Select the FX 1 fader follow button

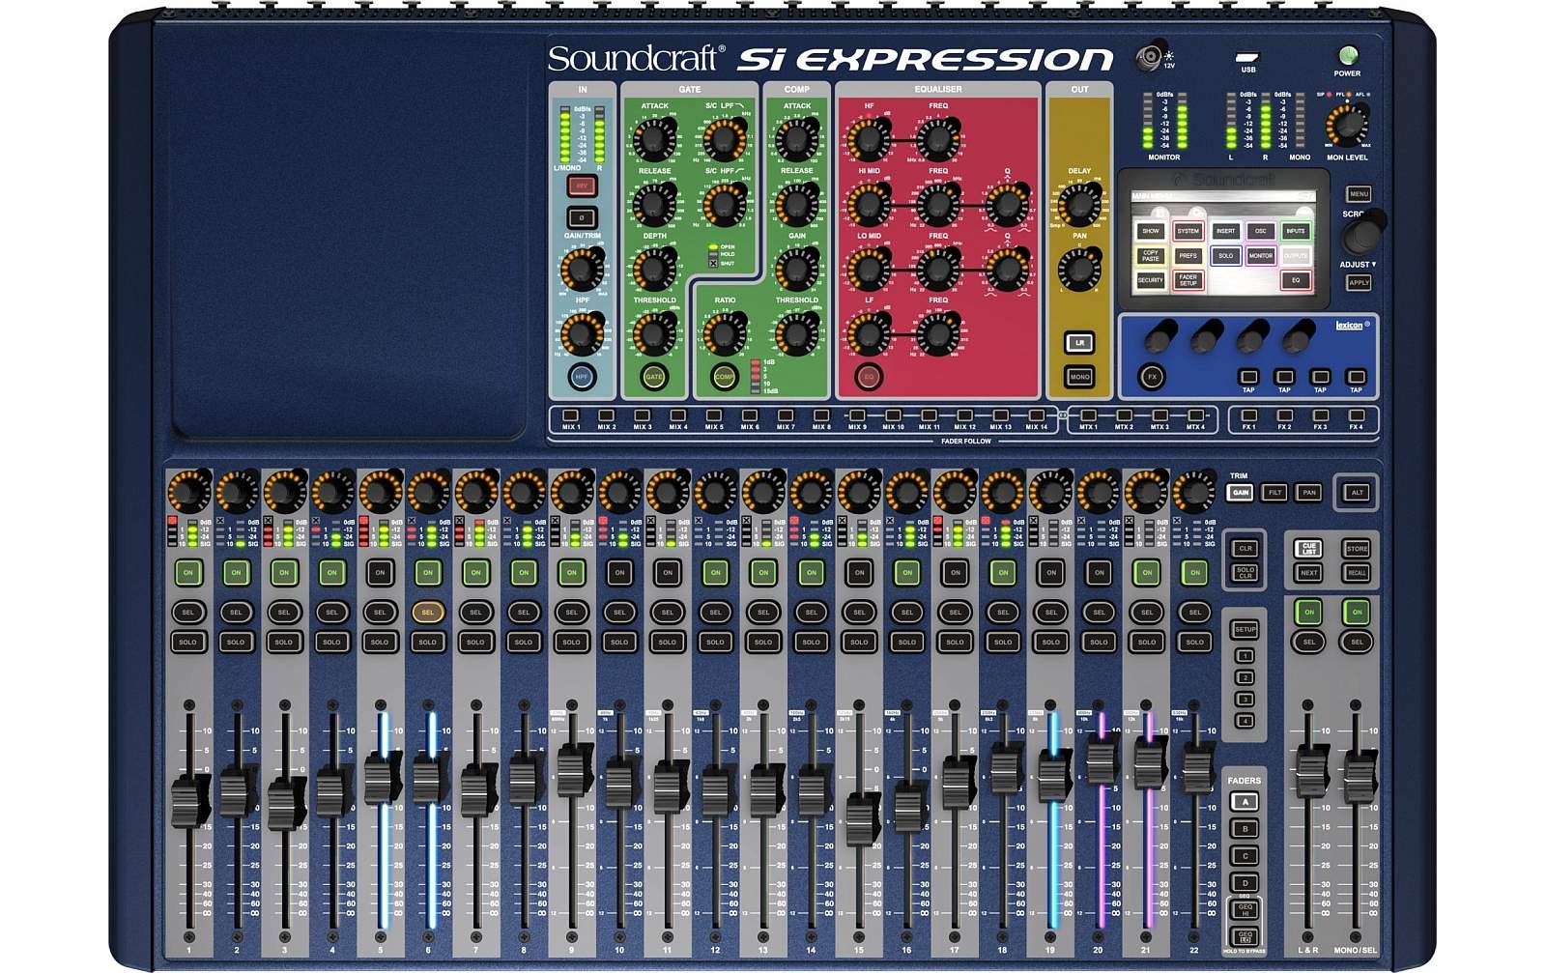[1249, 415]
